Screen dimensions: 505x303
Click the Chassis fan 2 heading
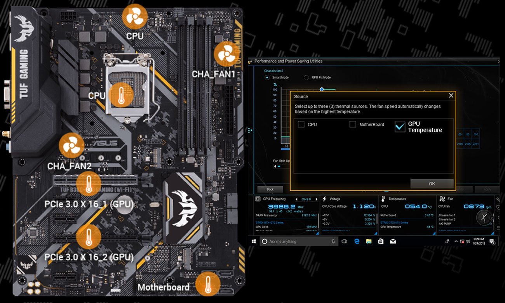273,71
